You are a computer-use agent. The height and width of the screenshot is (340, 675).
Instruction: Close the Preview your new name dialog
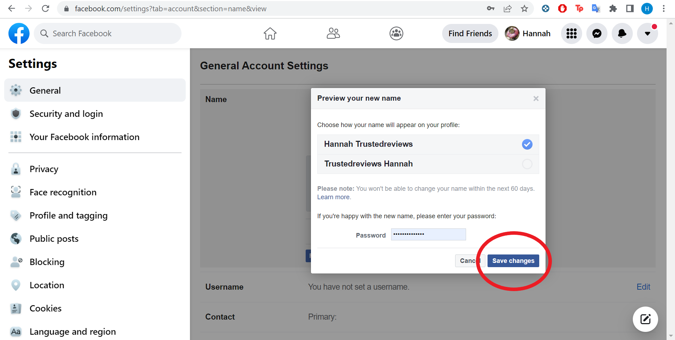coord(536,99)
